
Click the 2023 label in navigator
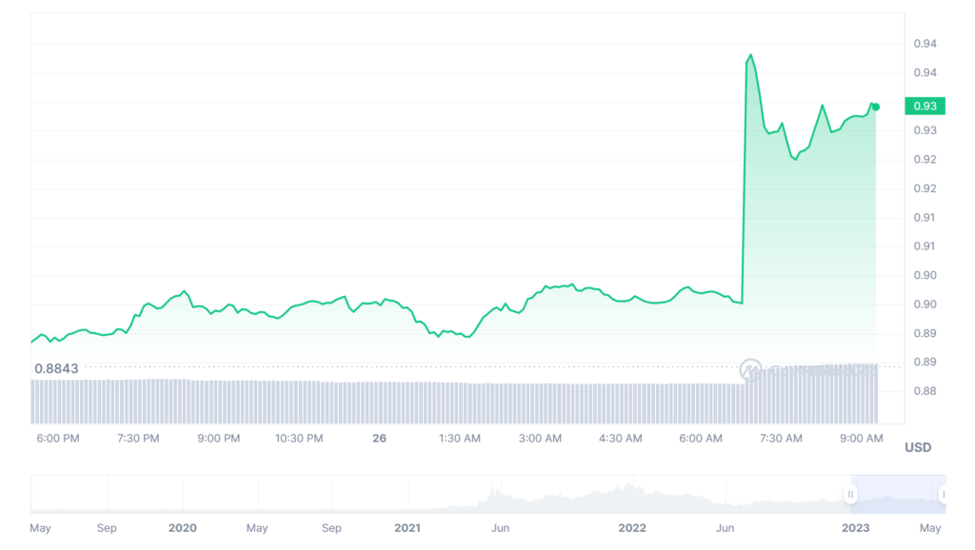coord(857,527)
